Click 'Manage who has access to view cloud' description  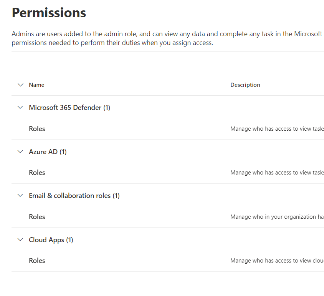[277, 261]
